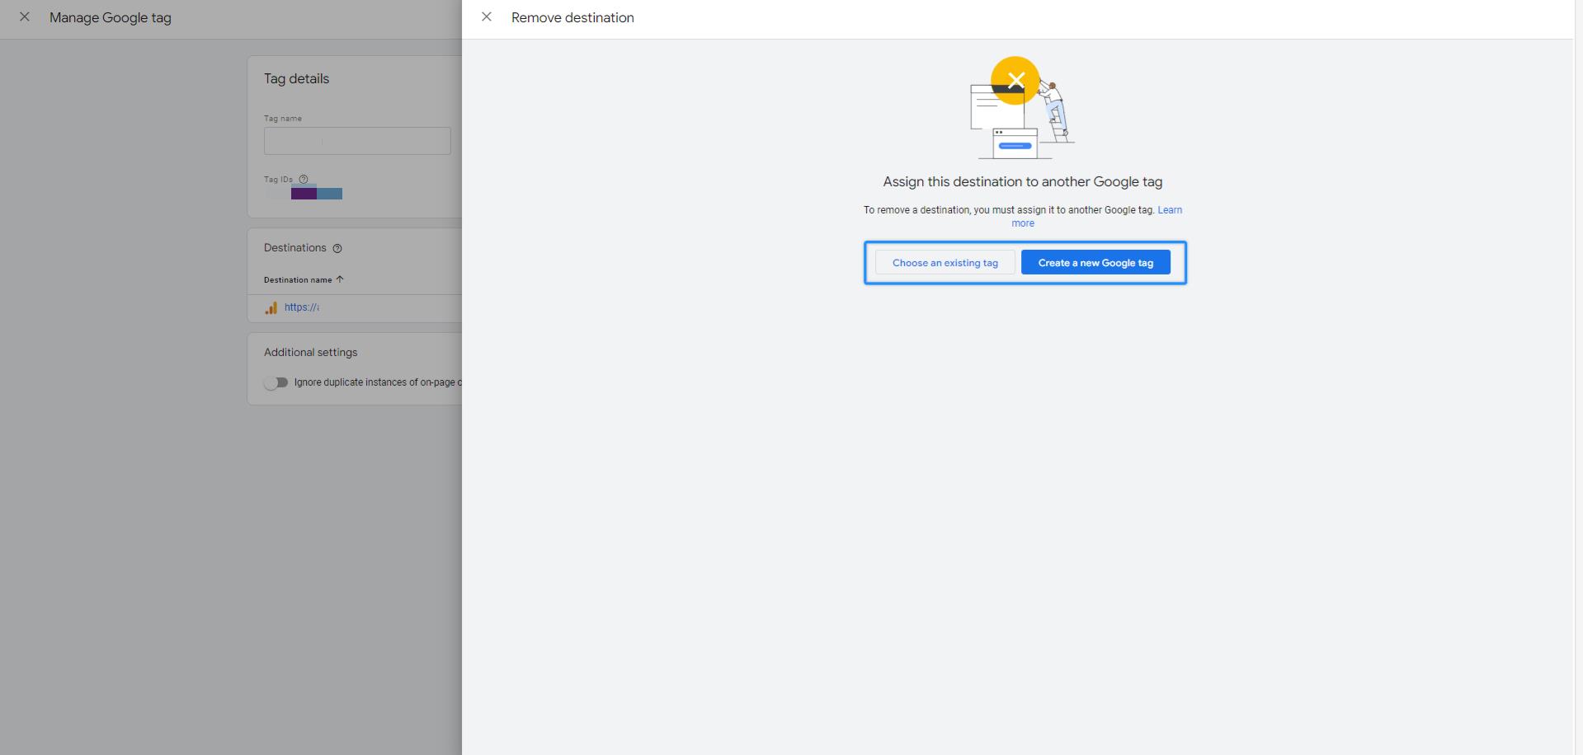
Task: Open Destinations help icon
Action: pyautogui.click(x=337, y=248)
